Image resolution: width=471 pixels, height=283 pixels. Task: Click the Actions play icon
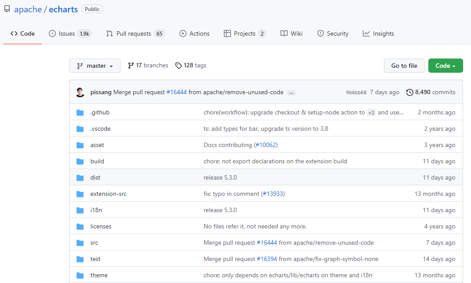[x=183, y=33]
